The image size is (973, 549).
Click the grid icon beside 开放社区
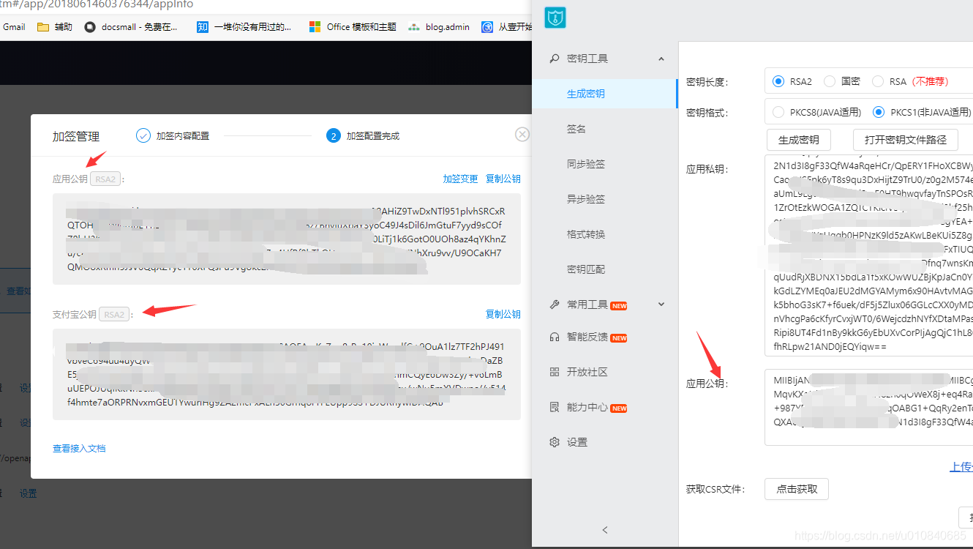(555, 372)
